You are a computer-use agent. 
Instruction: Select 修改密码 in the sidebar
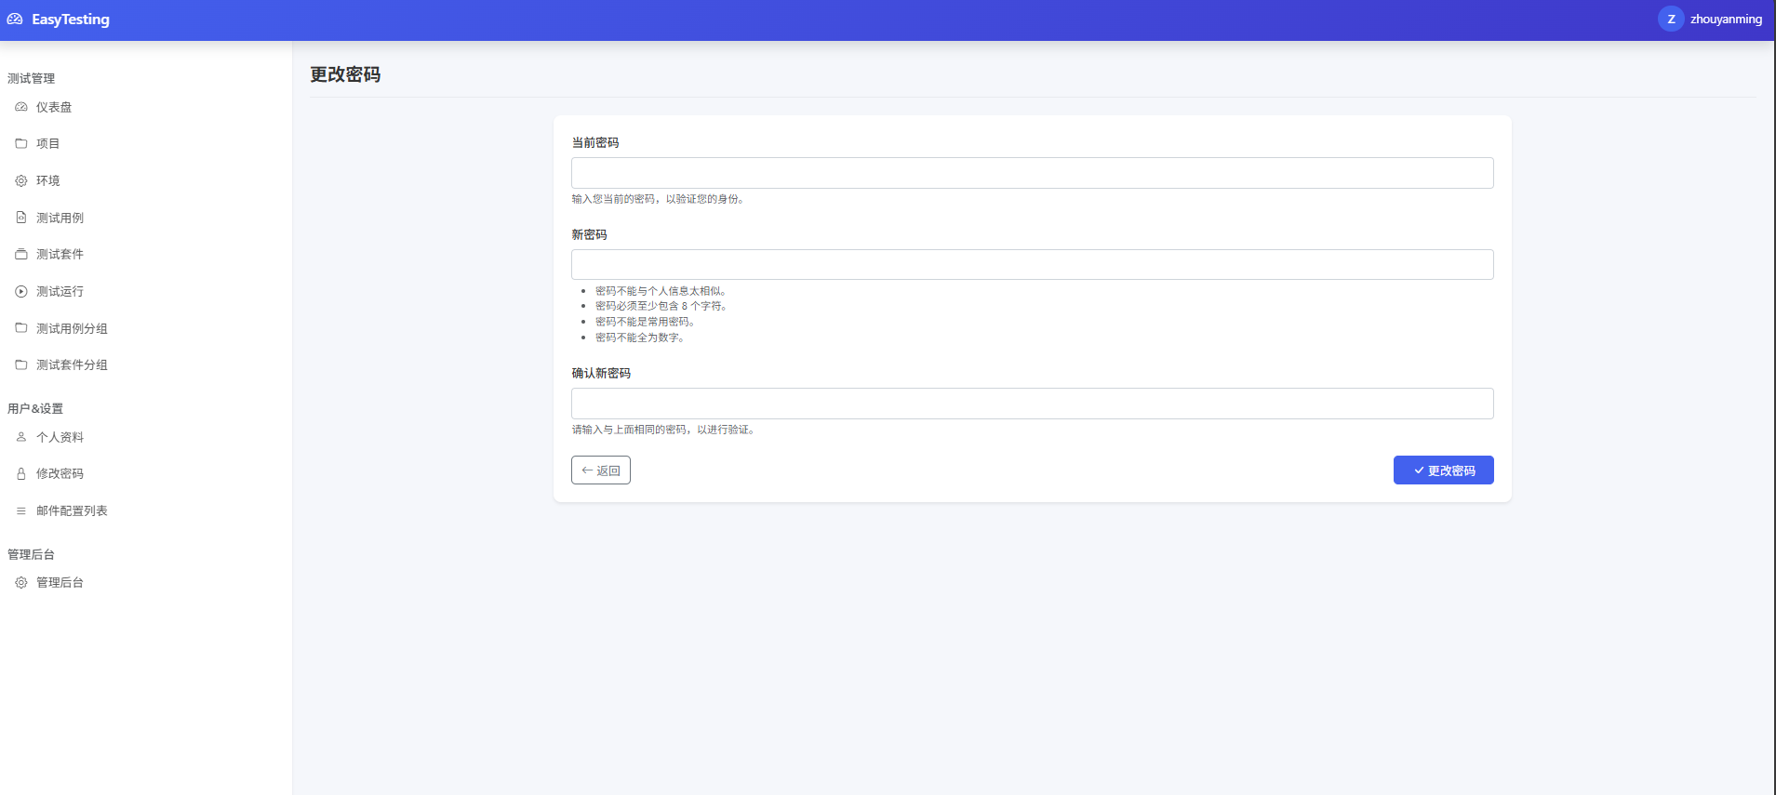click(60, 473)
